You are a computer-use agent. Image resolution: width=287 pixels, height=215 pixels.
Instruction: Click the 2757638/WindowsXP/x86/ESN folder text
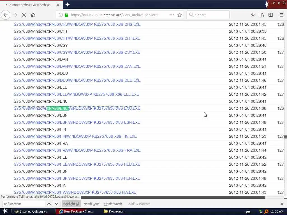[x=41, y=115]
